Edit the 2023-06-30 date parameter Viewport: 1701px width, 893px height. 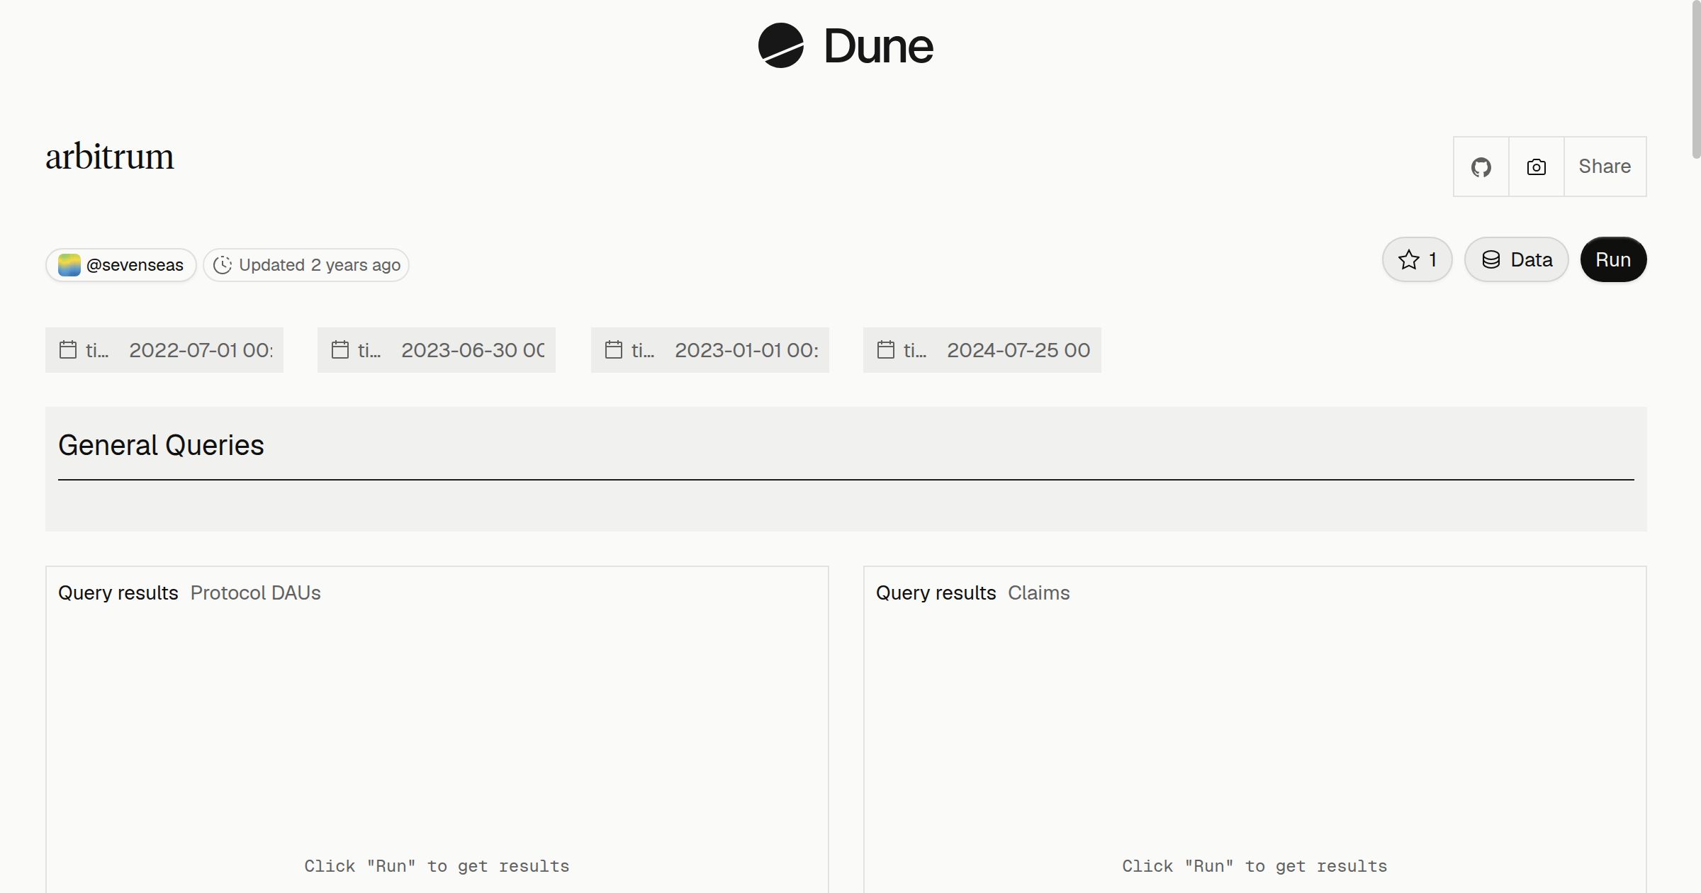click(437, 350)
